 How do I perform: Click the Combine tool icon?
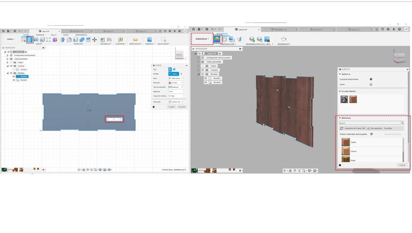[x=82, y=40]
